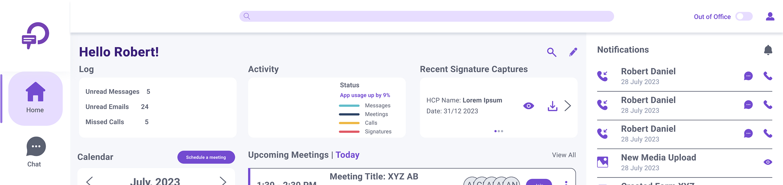Open the Home sidebar tab
This screenshot has height=185, width=783.
coord(35,99)
